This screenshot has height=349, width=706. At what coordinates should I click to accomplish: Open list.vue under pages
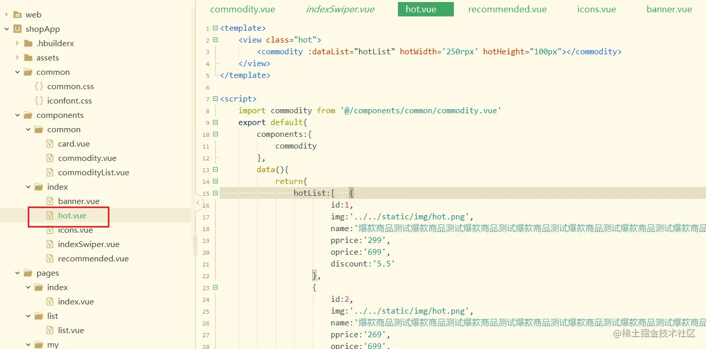71,331
